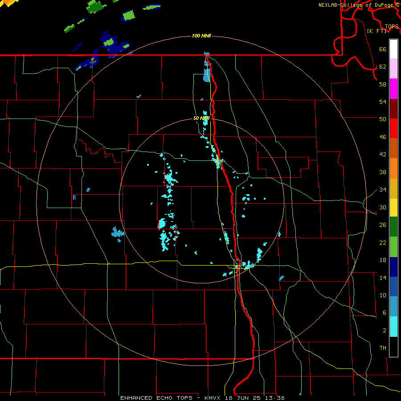Click the 6 legend value

384,313
